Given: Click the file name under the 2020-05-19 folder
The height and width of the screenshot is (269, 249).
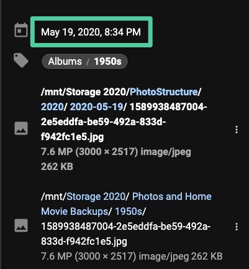Looking at the screenshot, I should point(124,122).
